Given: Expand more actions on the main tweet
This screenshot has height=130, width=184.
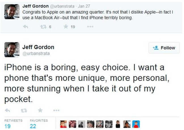Looking at the screenshot, I should click(x=56, y=110).
